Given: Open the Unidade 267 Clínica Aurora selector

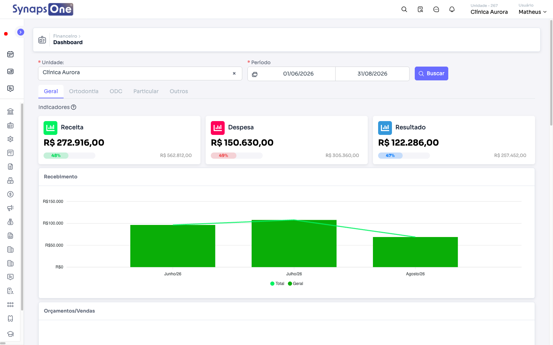Looking at the screenshot, I should pos(489,9).
